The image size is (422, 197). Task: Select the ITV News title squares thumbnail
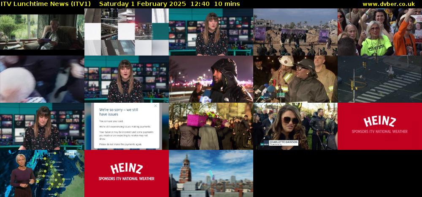pos(127,32)
